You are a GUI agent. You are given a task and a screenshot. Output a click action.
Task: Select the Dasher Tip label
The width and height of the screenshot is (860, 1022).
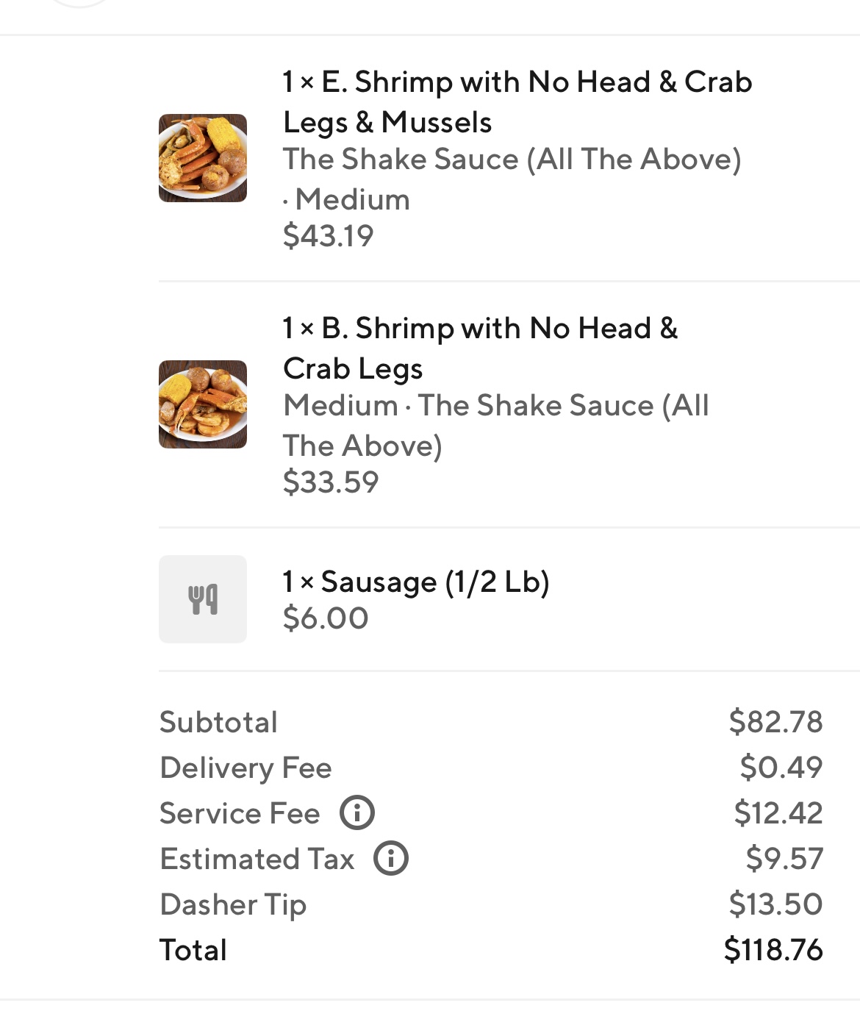coord(233,904)
